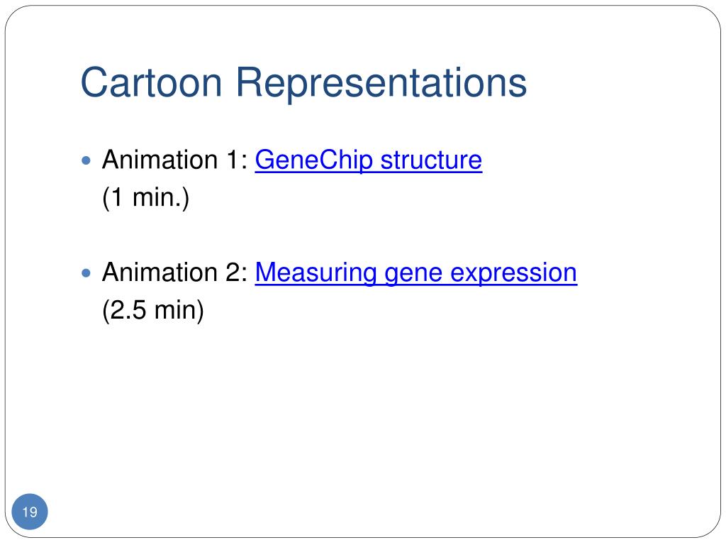Click the word 'structure' in the first link
726x545 pixels.
(x=431, y=160)
